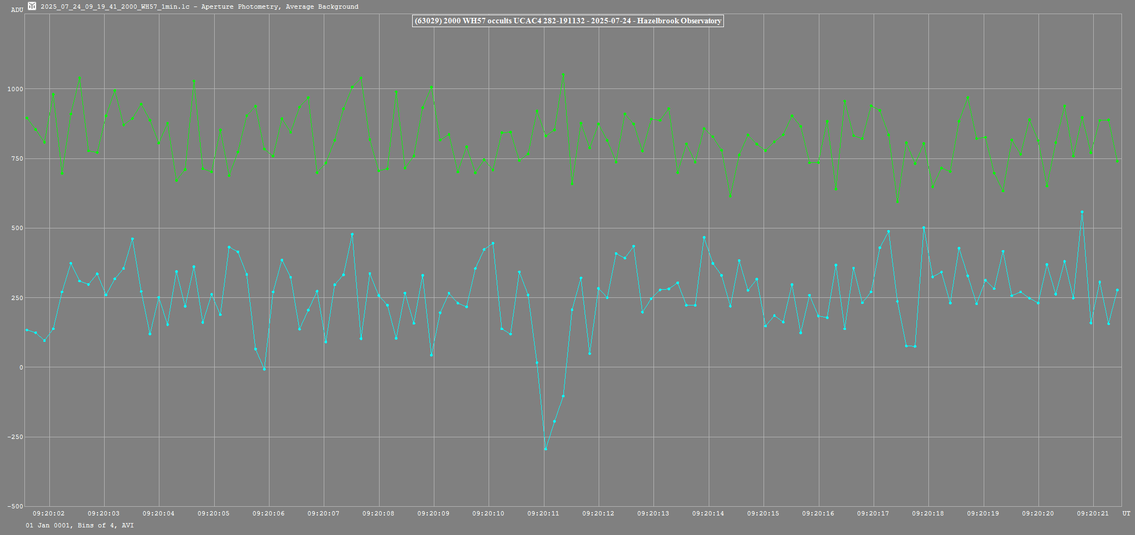Click the -250 value on the ADU axis

point(15,437)
